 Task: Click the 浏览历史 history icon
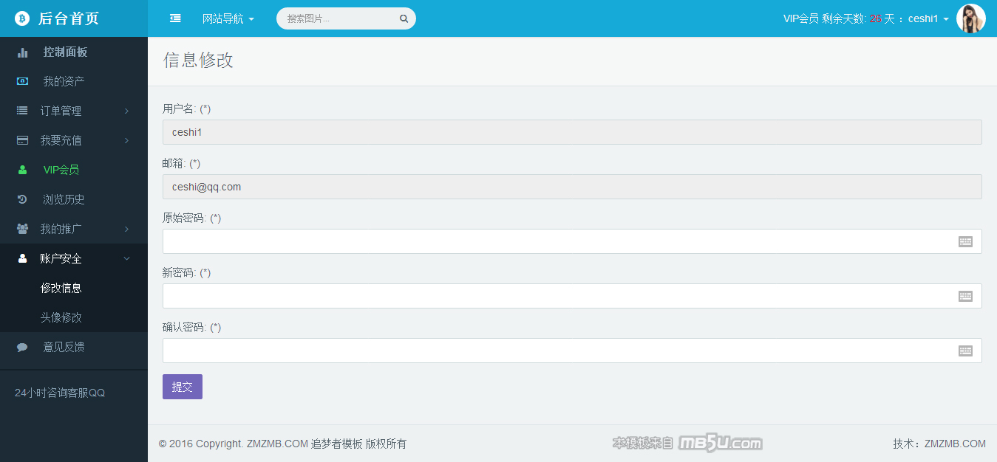tap(23, 199)
